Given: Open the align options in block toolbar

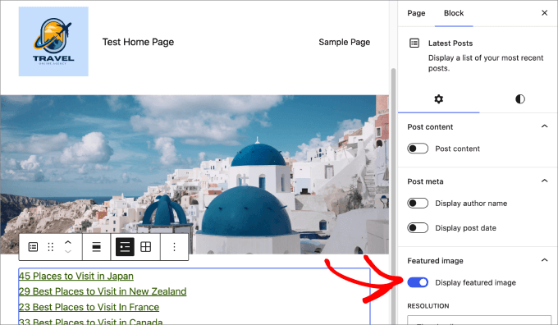Looking at the screenshot, I should pos(97,247).
